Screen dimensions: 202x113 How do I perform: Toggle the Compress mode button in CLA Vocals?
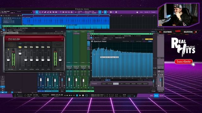(x=31, y=47)
